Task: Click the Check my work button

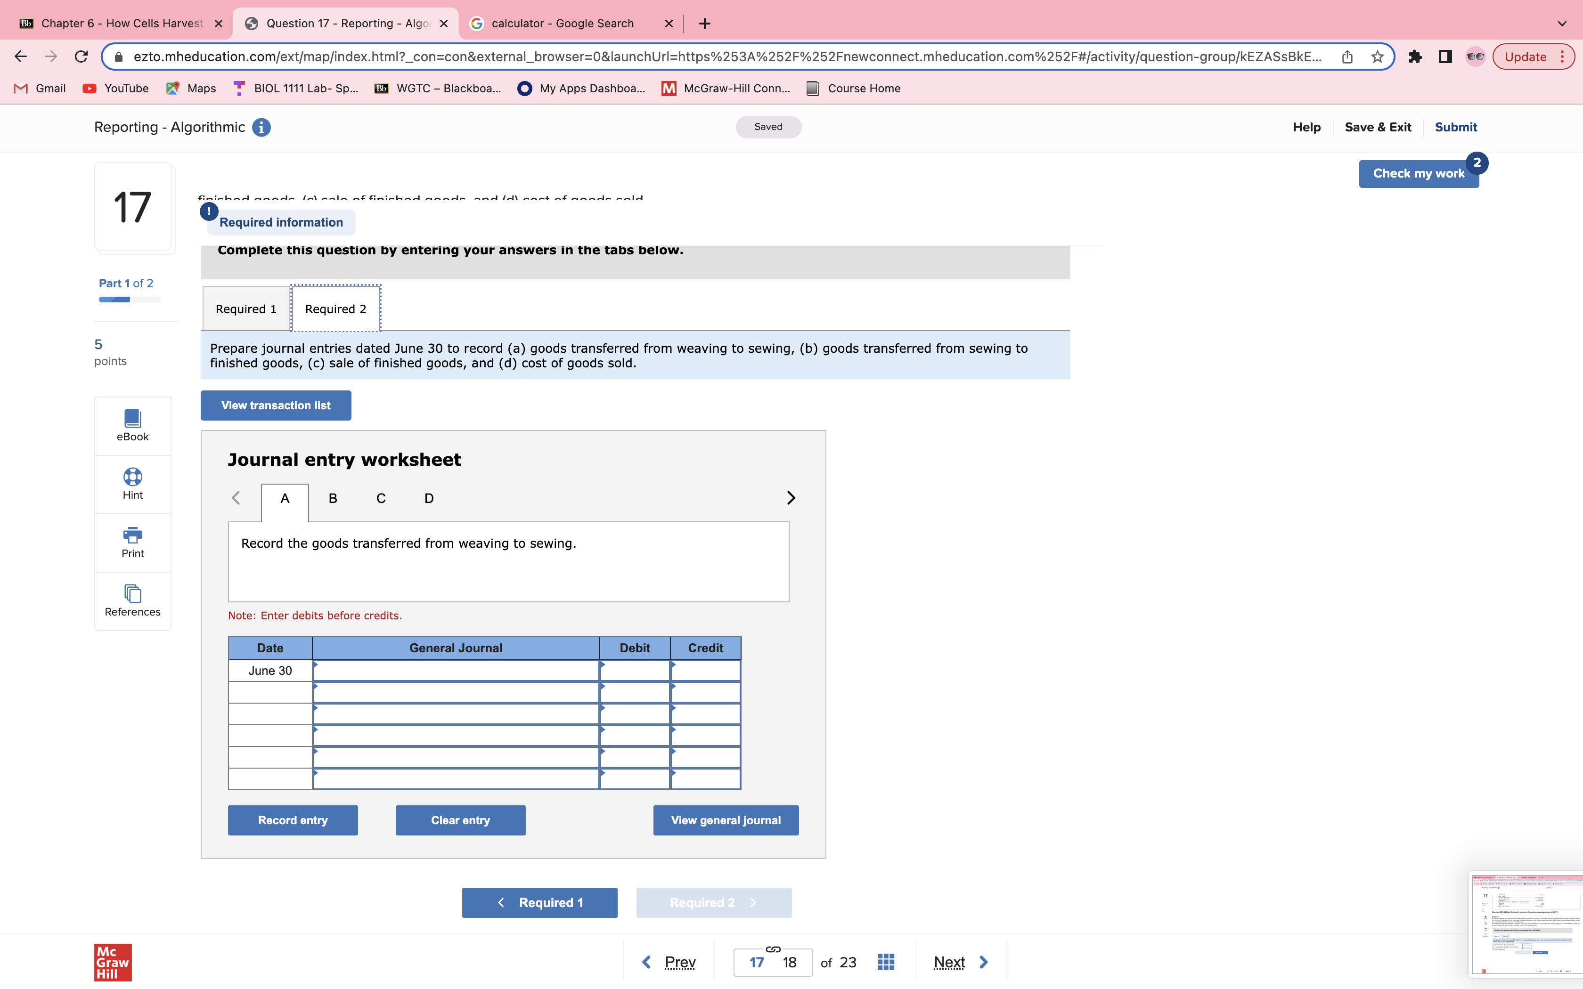Action: pyautogui.click(x=1418, y=173)
